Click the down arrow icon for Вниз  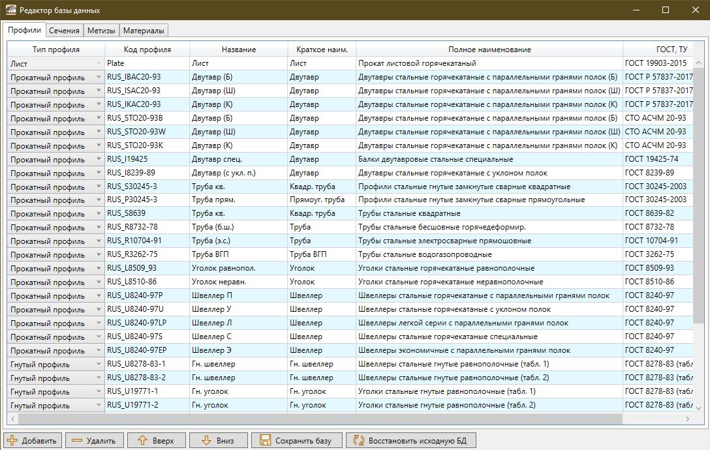point(207,441)
